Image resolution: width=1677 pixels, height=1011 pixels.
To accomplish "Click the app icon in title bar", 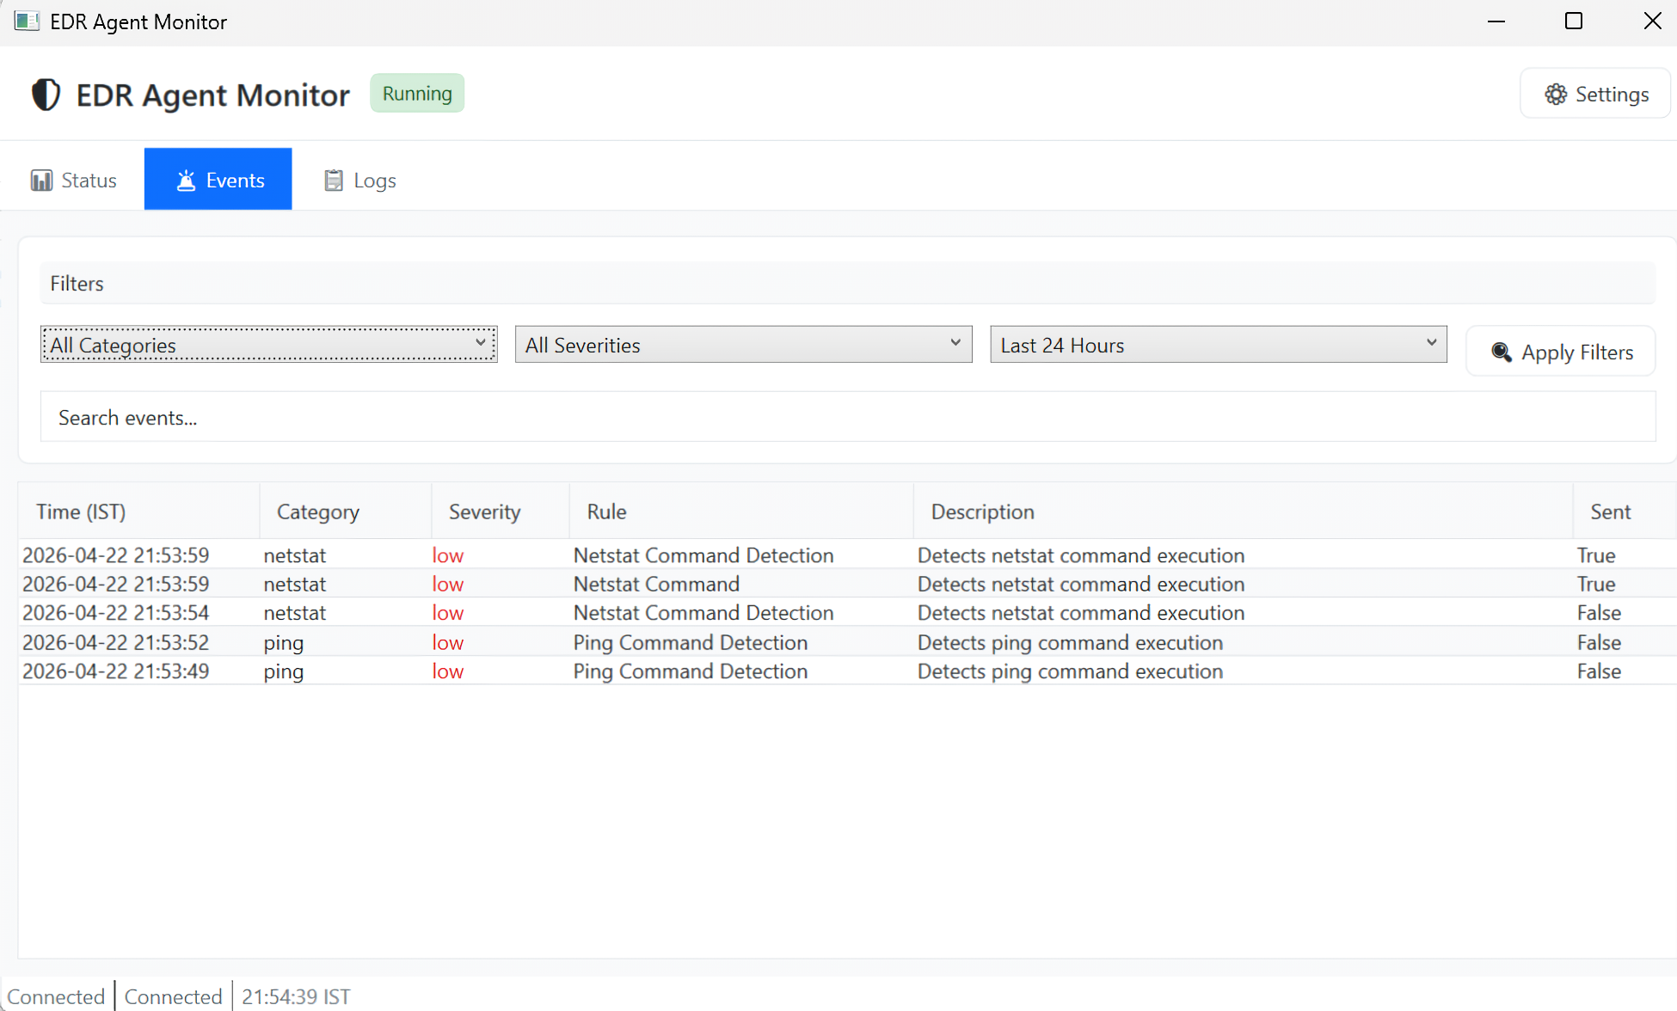I will click(x=27, y=21).
